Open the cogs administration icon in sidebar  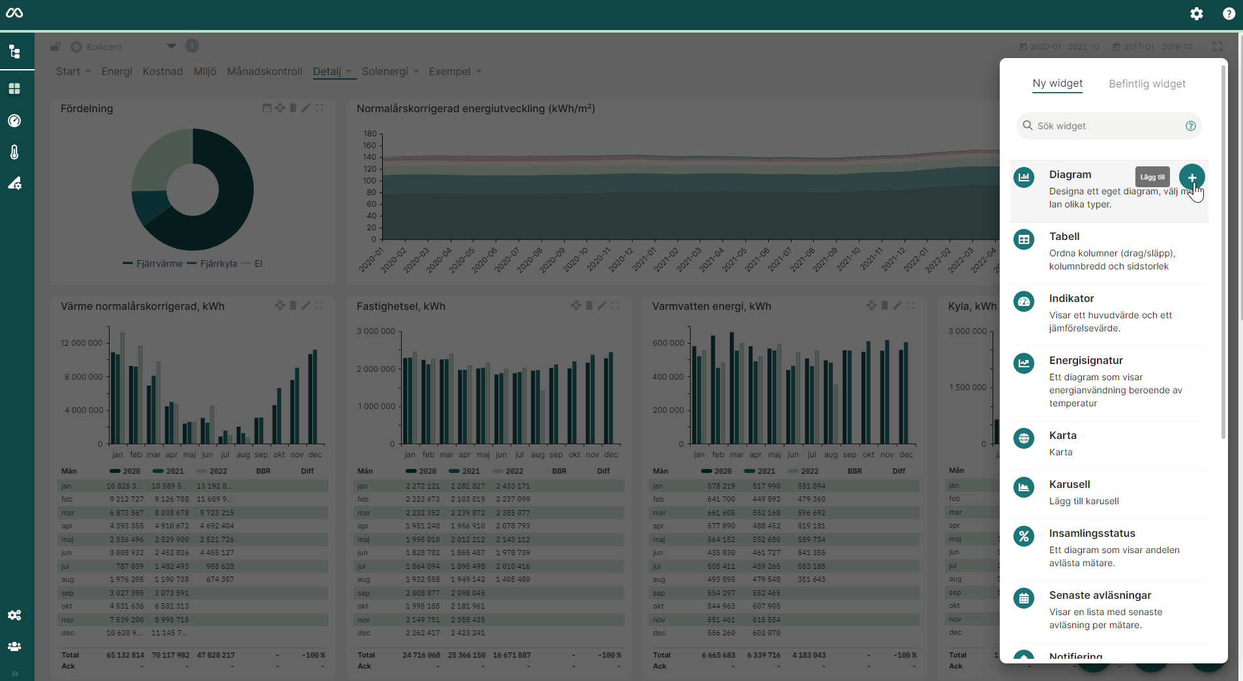coord(14,615)
